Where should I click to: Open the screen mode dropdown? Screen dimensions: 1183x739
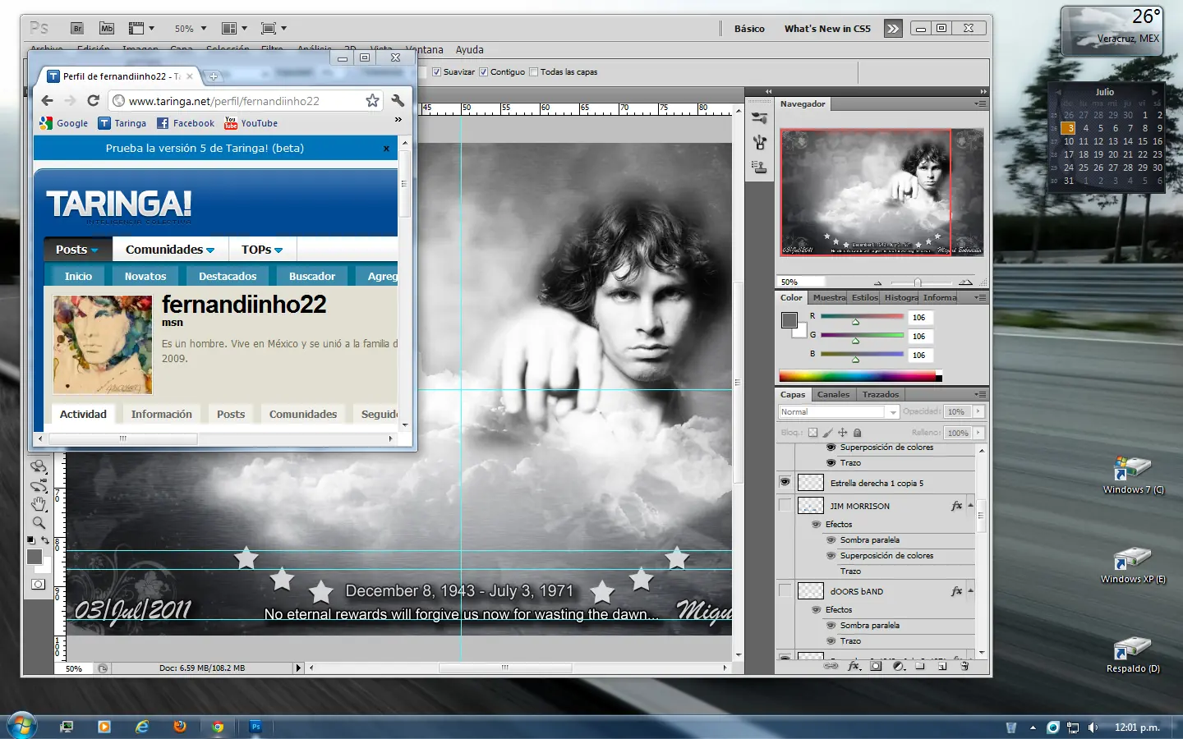point(274,28)
